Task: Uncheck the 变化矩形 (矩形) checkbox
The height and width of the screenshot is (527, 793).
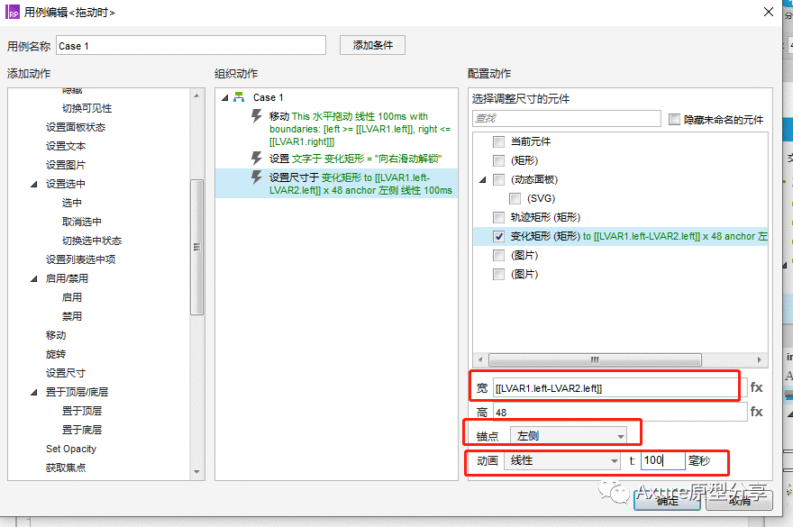Action: 498,236
